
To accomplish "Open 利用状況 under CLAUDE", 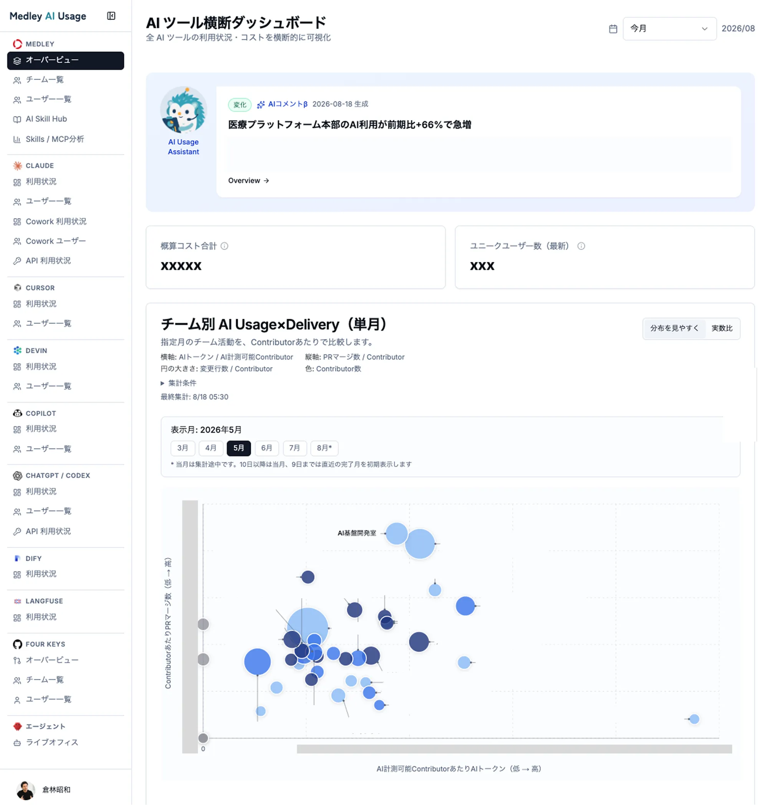I will (x=66, y=181).
